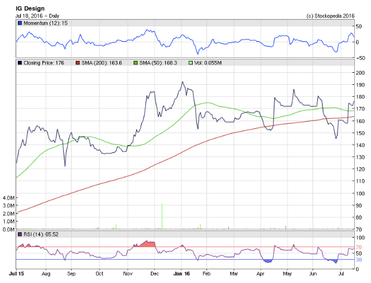Viewport: 371px width, 283px height.
Task: Click the 'Sep' x-axis label
Action: [x=71, y=274]
